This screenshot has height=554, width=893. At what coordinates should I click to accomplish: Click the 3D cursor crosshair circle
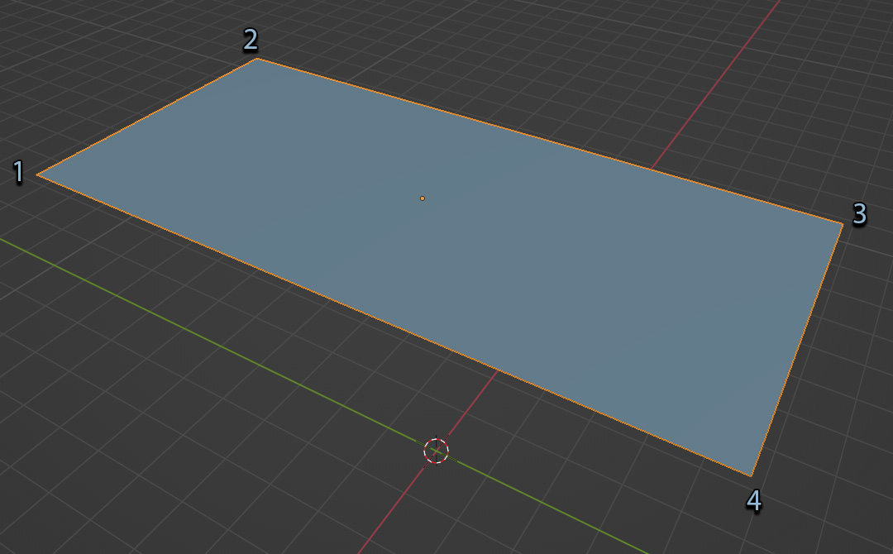point(437,451)
